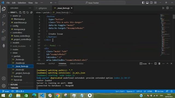Collapse all folders in explorer
The height and width of the screenshot is (98, 175).
click(31, 13)
